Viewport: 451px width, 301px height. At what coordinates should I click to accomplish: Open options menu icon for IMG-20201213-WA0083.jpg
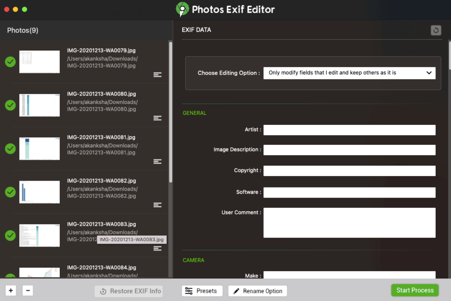(x=157, y=248)
